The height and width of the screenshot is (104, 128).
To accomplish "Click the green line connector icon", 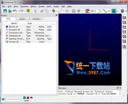I will pyautogui.click(x=105, y=11).
